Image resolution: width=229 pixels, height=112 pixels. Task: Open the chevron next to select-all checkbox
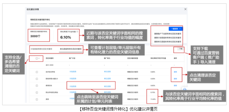(x=39, y=58)
